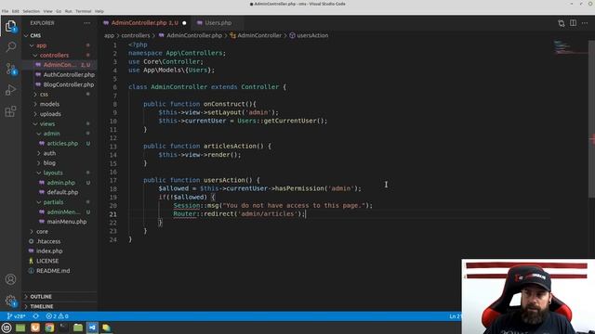Open editor more actions ellipsis
The image size is (595, 334).
coord(585,23)
